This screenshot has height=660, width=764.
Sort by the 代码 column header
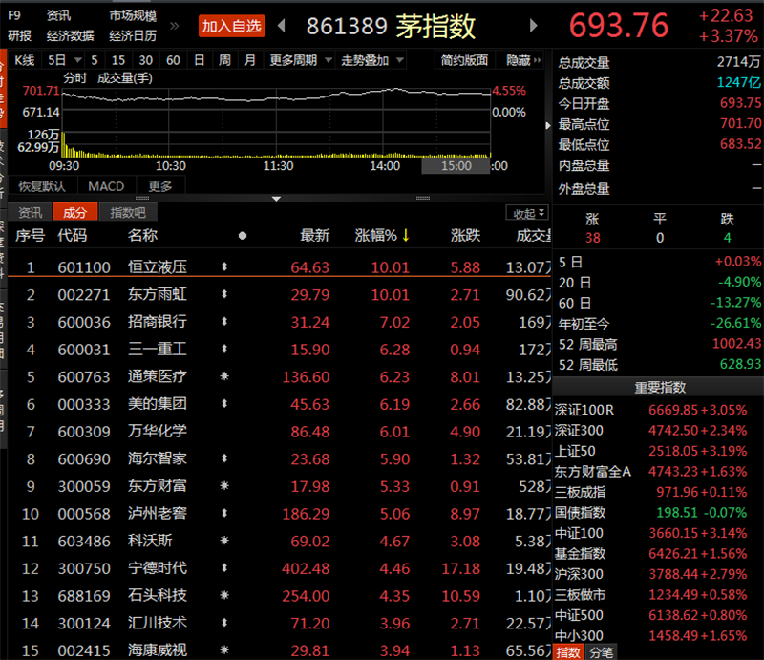(73, 235)
